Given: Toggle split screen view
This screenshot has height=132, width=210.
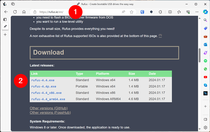Looking at the screenshot, I should 170,12.
